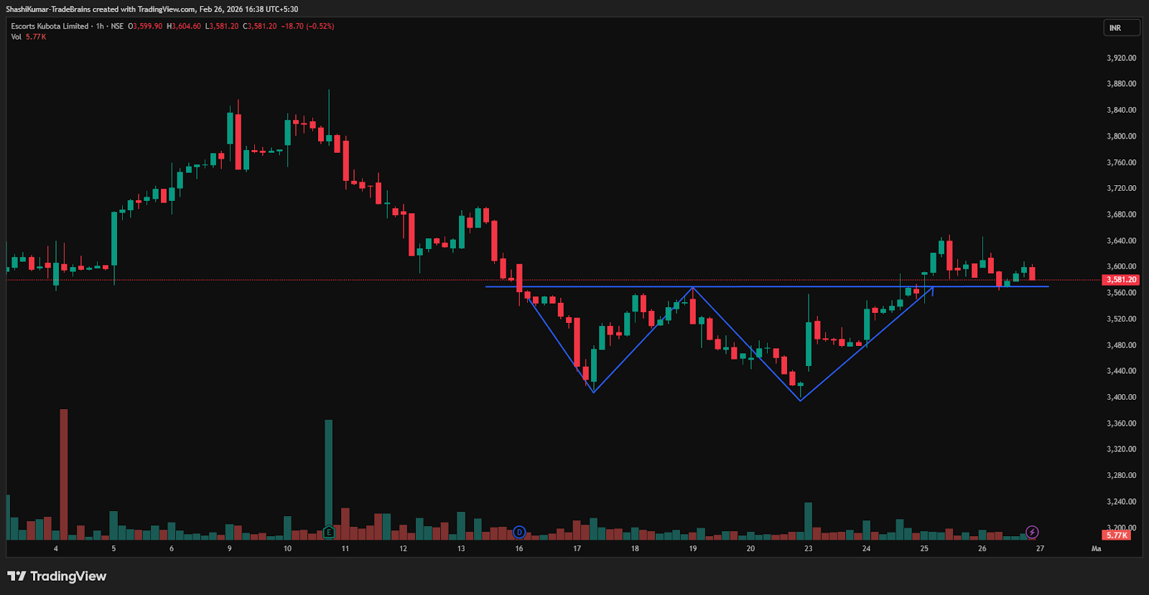The image size is (1149, 595).
Task: Click the TradingView logo at bottom left
Action: 57,576
